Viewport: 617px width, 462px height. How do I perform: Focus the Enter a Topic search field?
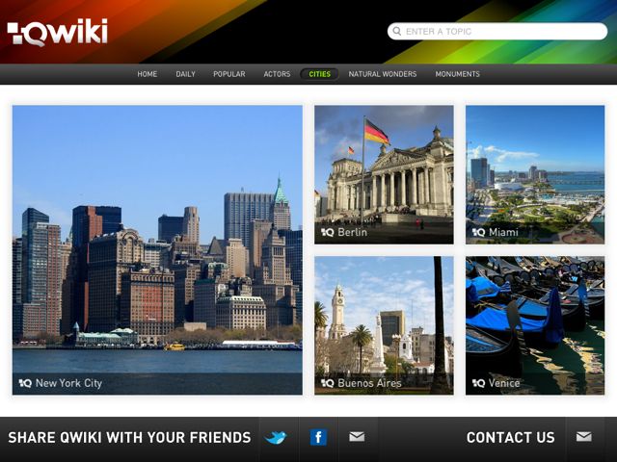tap(497, 31)
